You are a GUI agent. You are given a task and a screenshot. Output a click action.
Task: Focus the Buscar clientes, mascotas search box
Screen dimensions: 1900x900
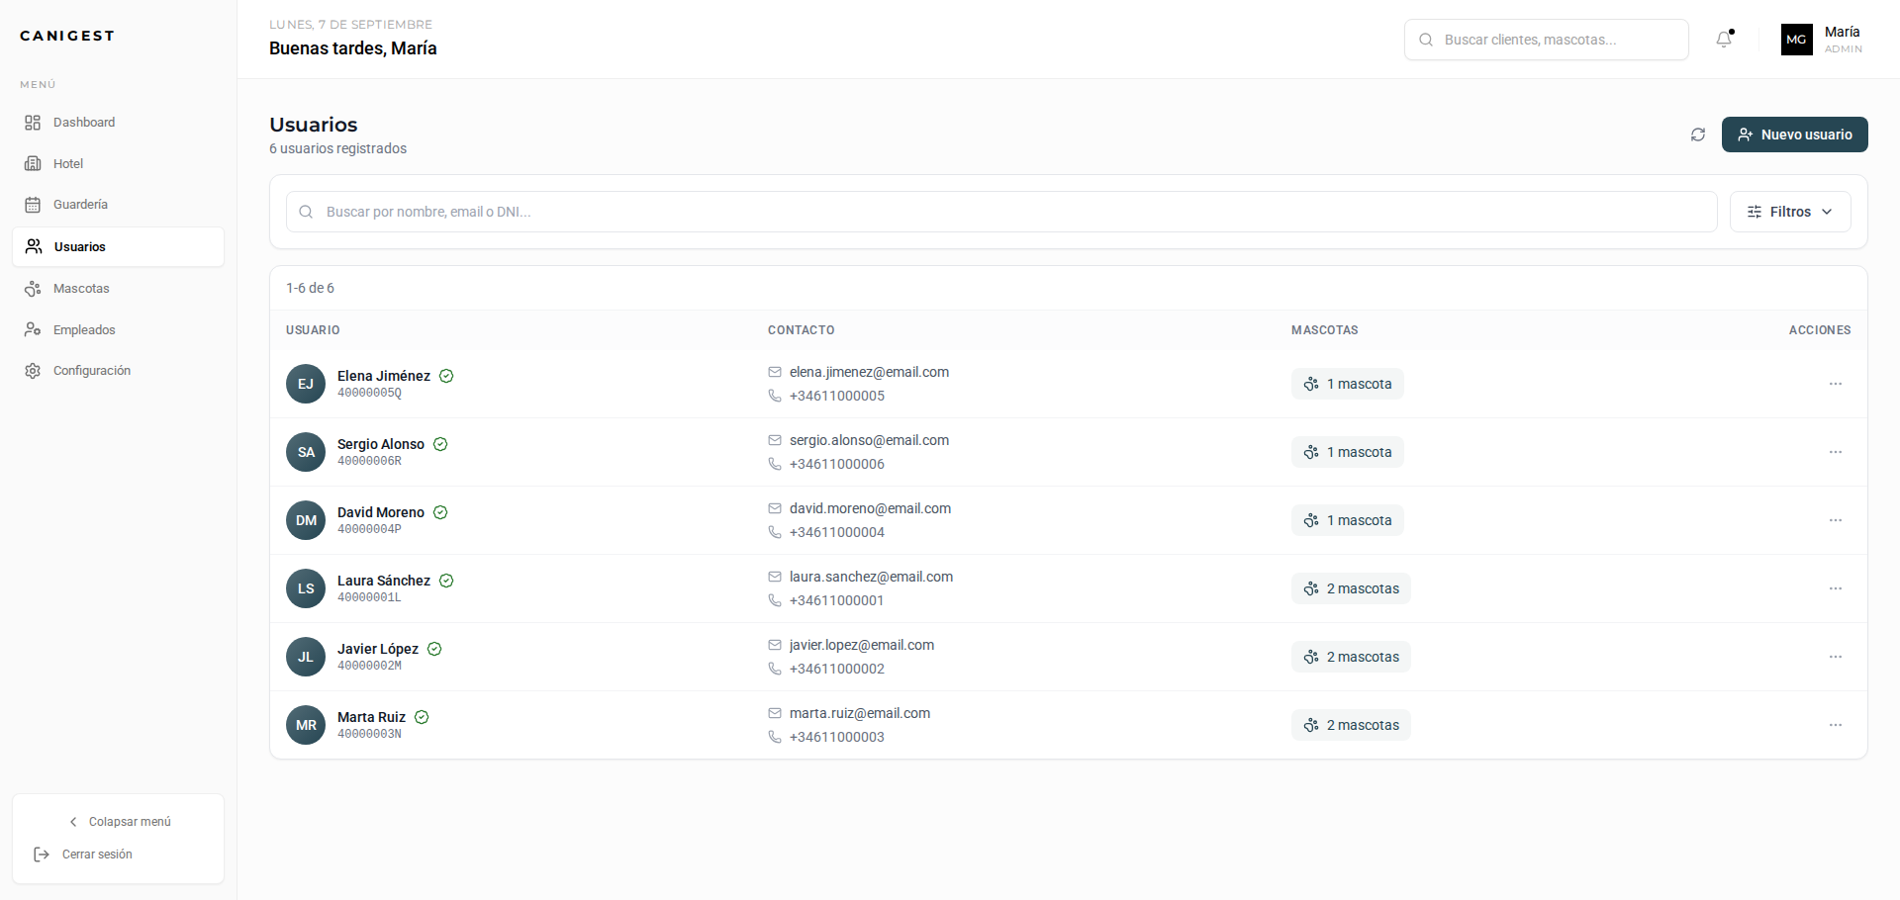(1546, 40)
